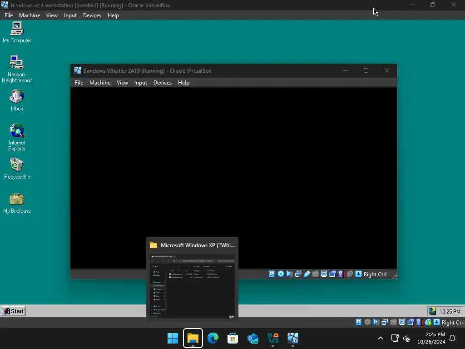
Task: Click recording indicator in Whistler VM status bar
Action: pos(332,274)
